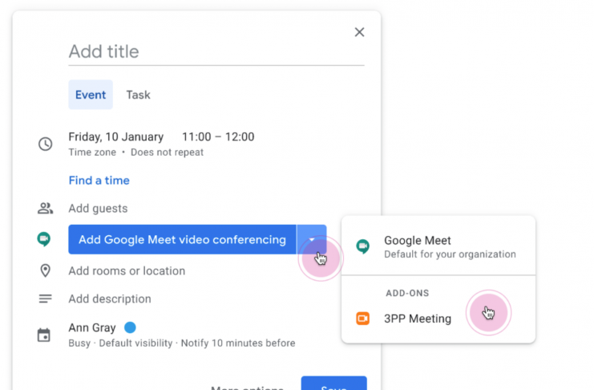Click the Add title input field

tap(216, 51)
